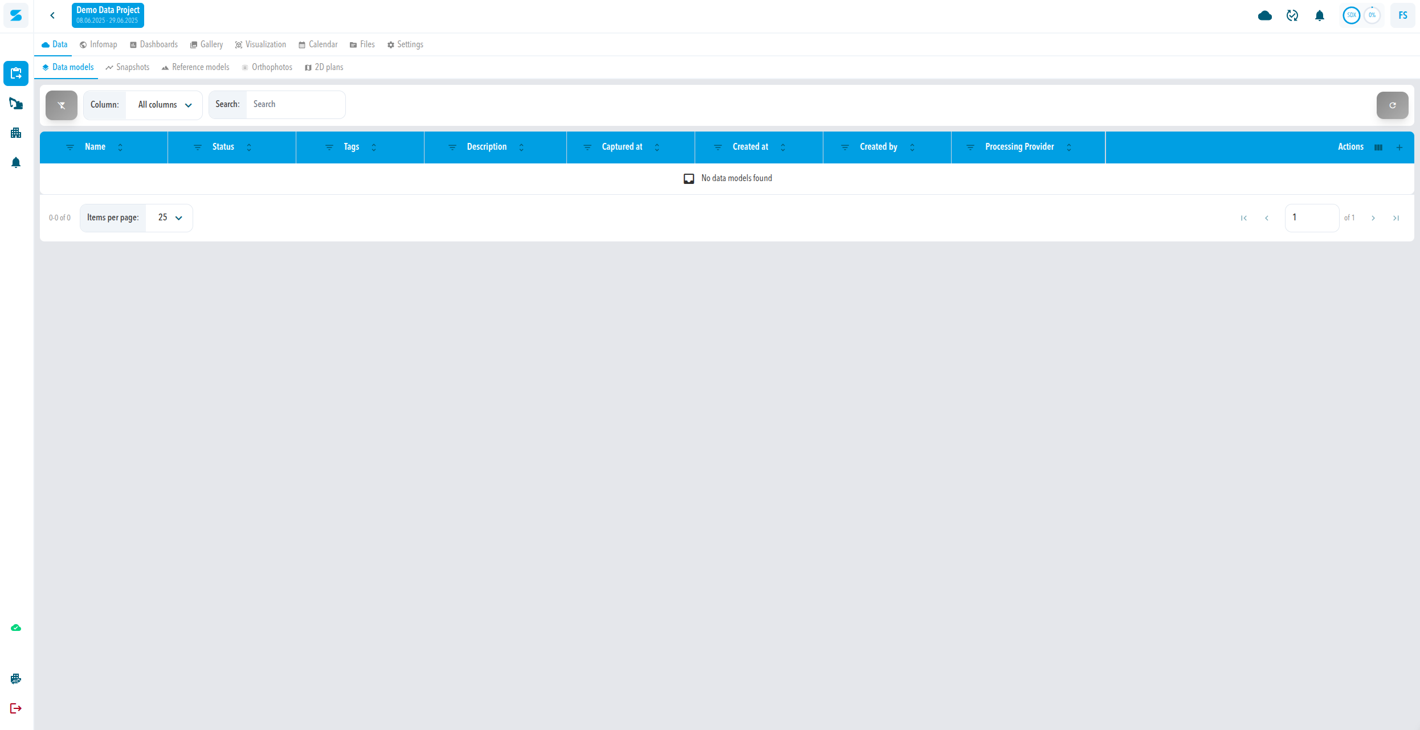Open the building company icon in sidebar
1420x730 pixels.
coord(16,133)
